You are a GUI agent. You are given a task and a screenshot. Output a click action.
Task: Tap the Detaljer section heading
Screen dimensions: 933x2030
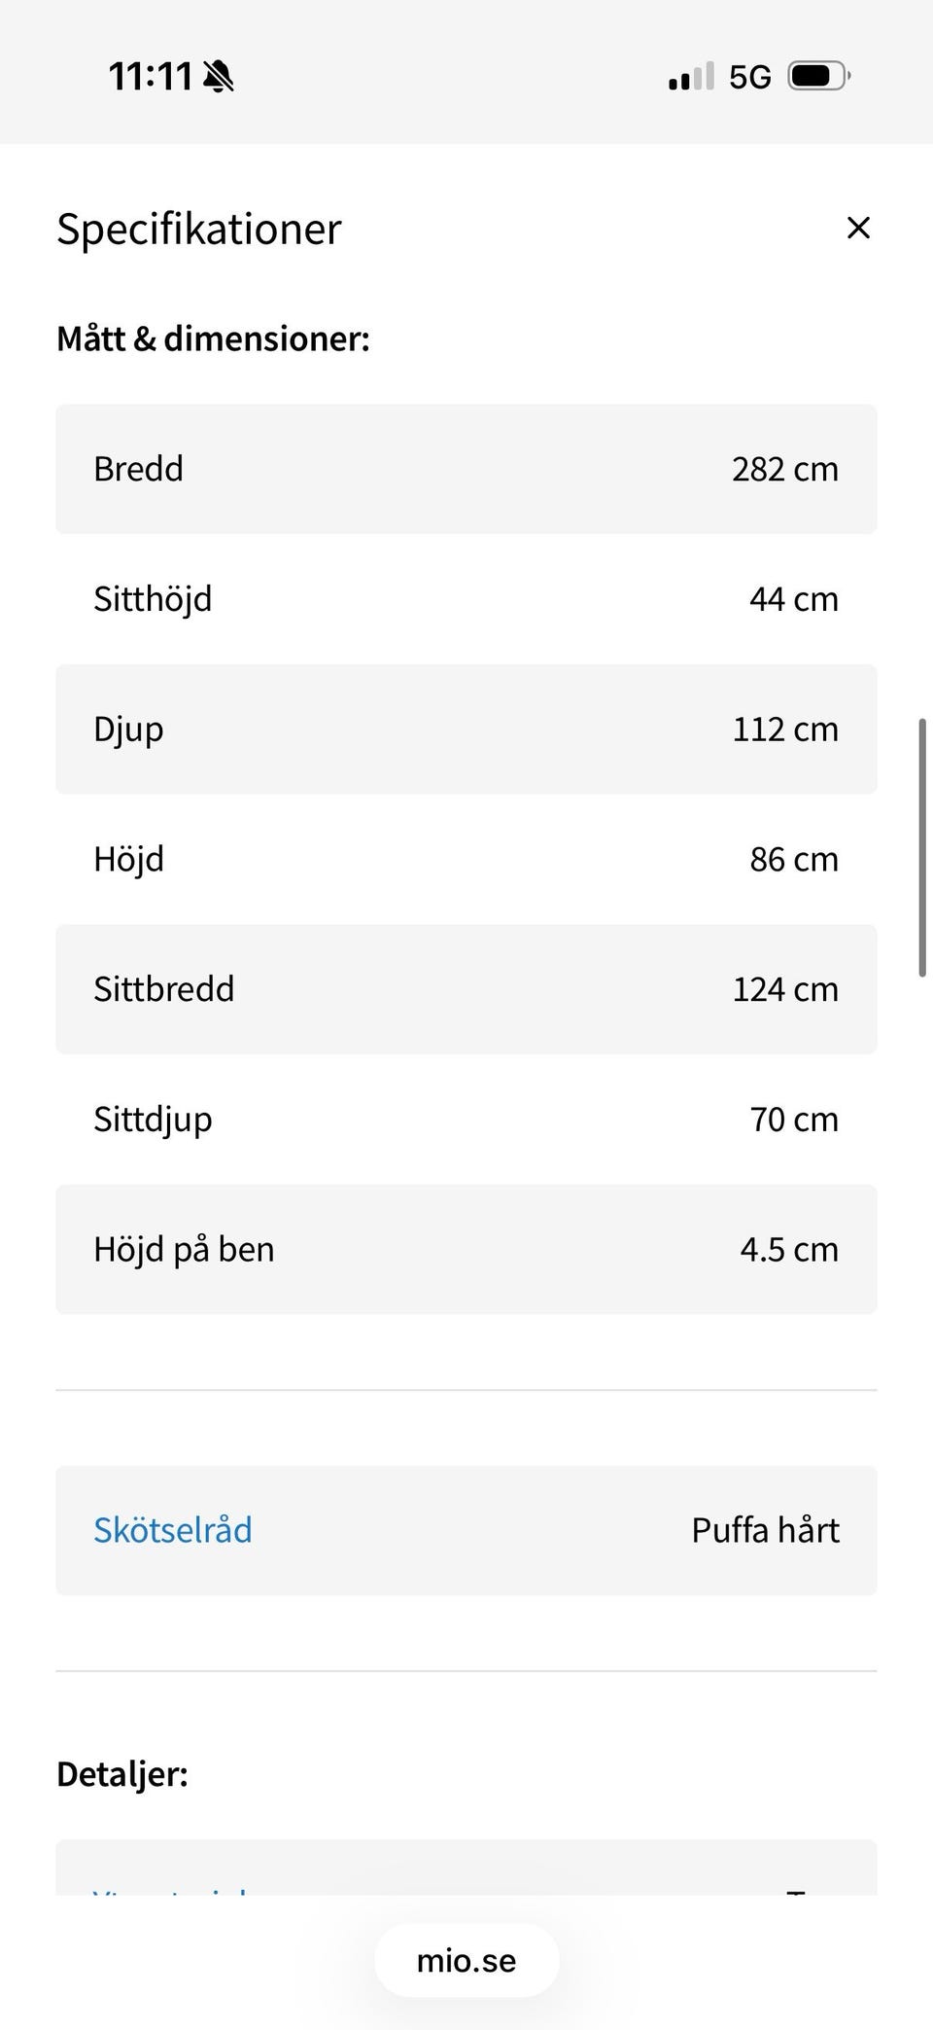pos(122,1774)
